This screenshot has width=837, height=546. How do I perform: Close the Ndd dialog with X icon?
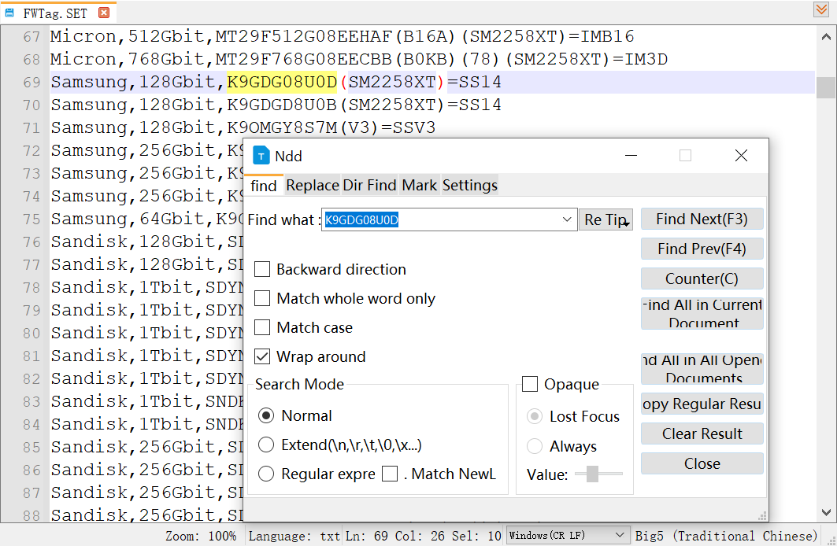coord(741,156)
